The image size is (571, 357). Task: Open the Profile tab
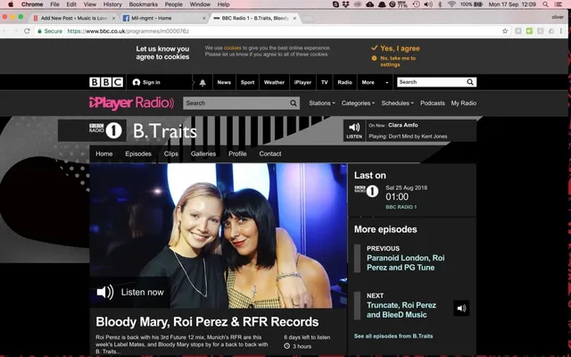click(x=237, y=154)
